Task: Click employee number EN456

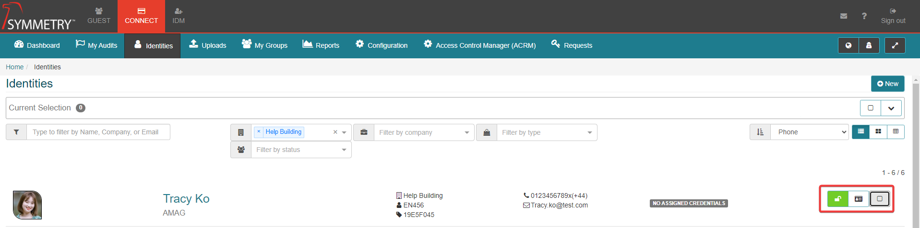Action: tap(414, 205)
